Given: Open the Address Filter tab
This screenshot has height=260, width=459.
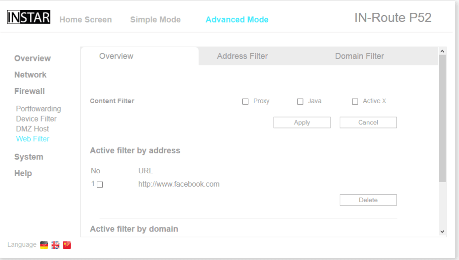Looking at the screenshot, I should pos(242,56).
